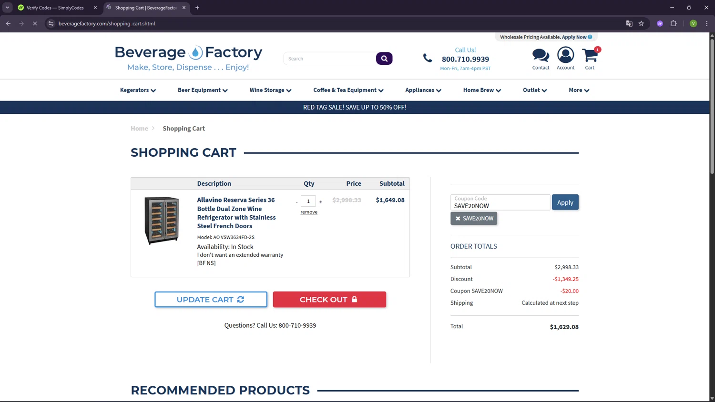
Task: Click the Contact chat bubbles icon
Action: [541, 56]
